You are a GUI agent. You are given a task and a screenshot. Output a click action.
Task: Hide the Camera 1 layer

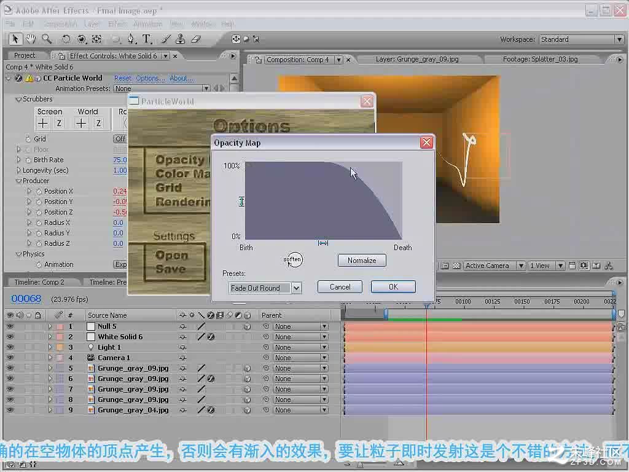(10, 358)
